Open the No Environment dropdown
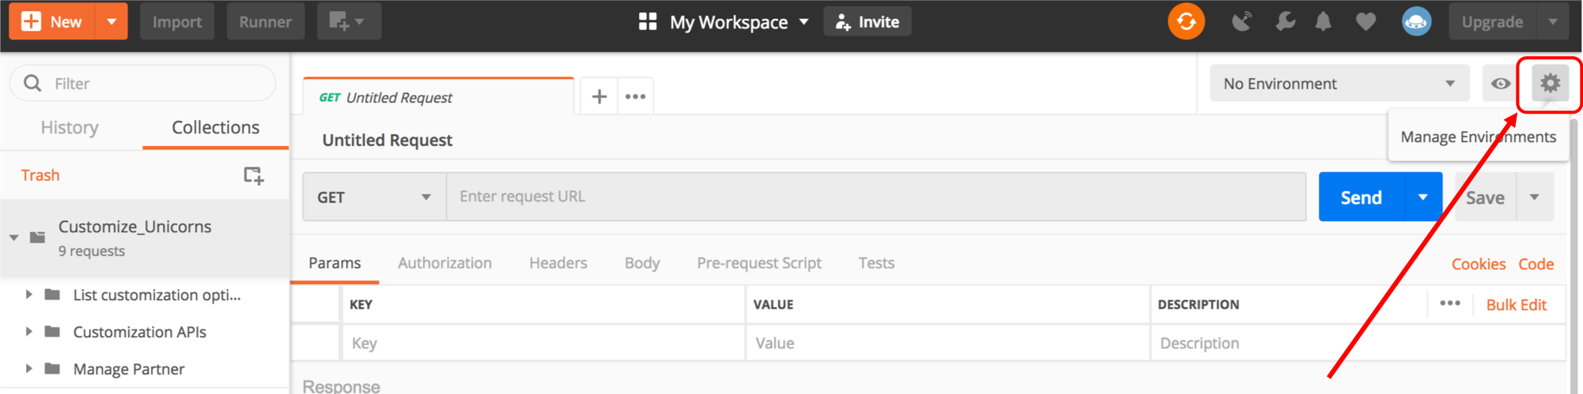This screenshot has height=394, width=1583. click(1339, 83)
